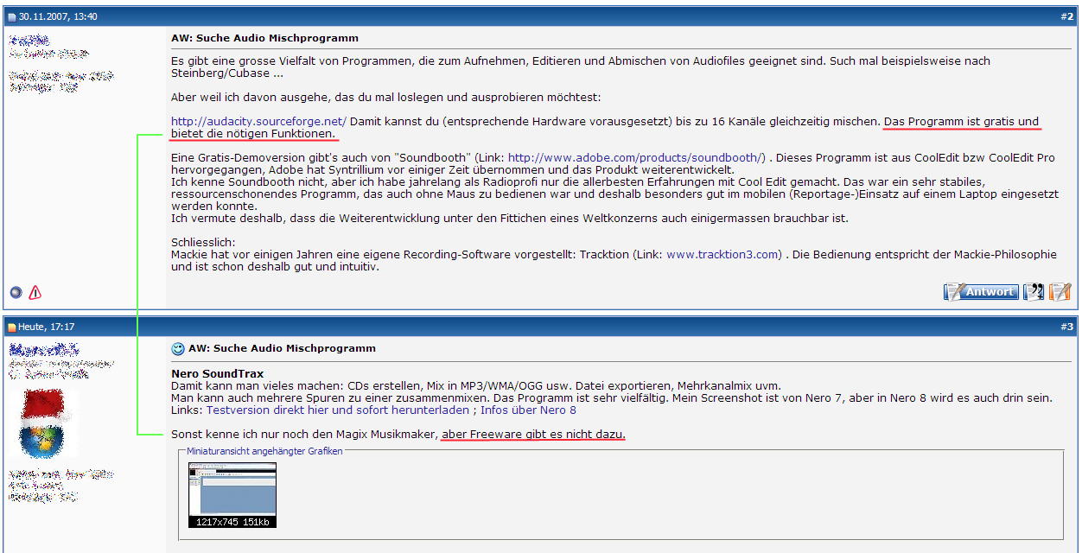Image resolution: width=1082 pixels, height=553 pixels.
Task: Follow the 'Infos über Nero 8' link
Action: 528,410
